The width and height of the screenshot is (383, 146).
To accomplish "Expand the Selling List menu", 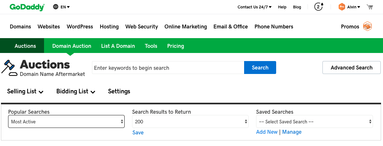I will 25,91.
